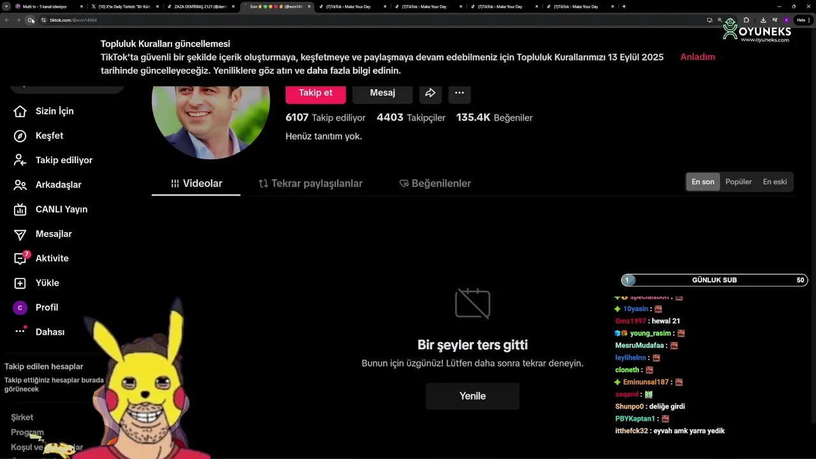
Task: Click the 135.4K Beğeniler count
Action: tap(494, 118)
